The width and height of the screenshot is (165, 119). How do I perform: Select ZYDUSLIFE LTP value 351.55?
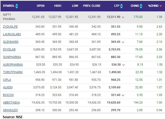click(116, 27)
